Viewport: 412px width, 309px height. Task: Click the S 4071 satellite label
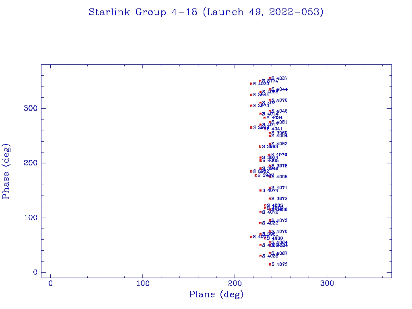[279, 188]
